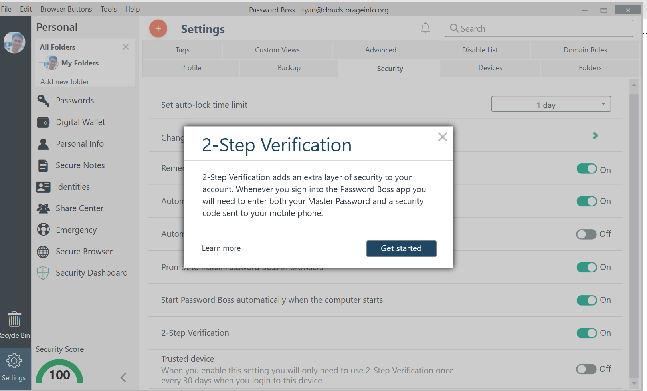Screen dimensions: 647x391
Task: Switch to the Devices tab
Action: tap(490, 68)
